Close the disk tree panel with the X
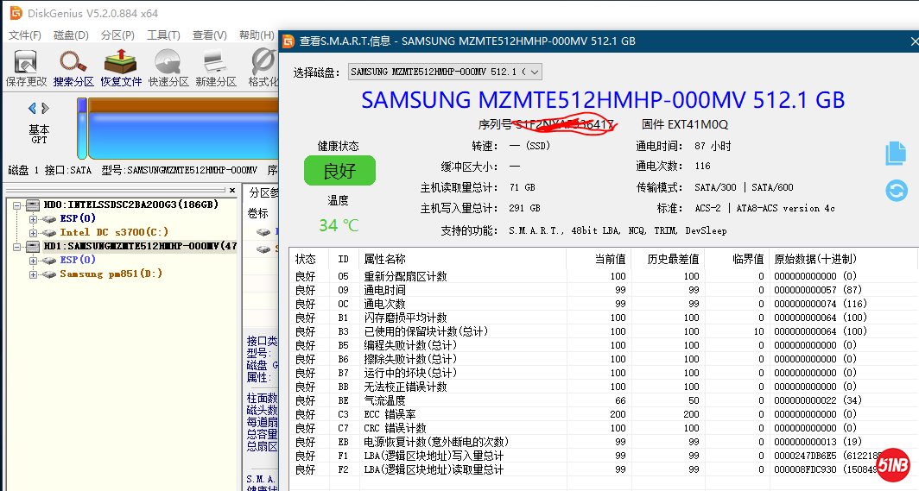919x491 pixels. click(x=230, y=190)
